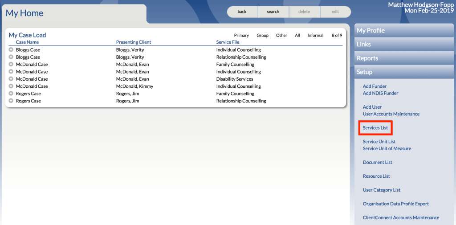Select Rogers, Jim in the Family Counselling row
This screenshot has height=225, width=456.
click(127, 94)
